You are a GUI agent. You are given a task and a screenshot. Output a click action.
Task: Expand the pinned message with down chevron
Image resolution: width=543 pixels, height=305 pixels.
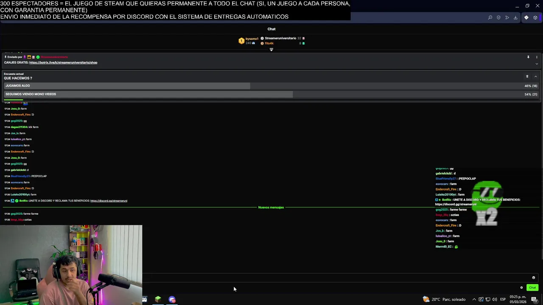537,64
